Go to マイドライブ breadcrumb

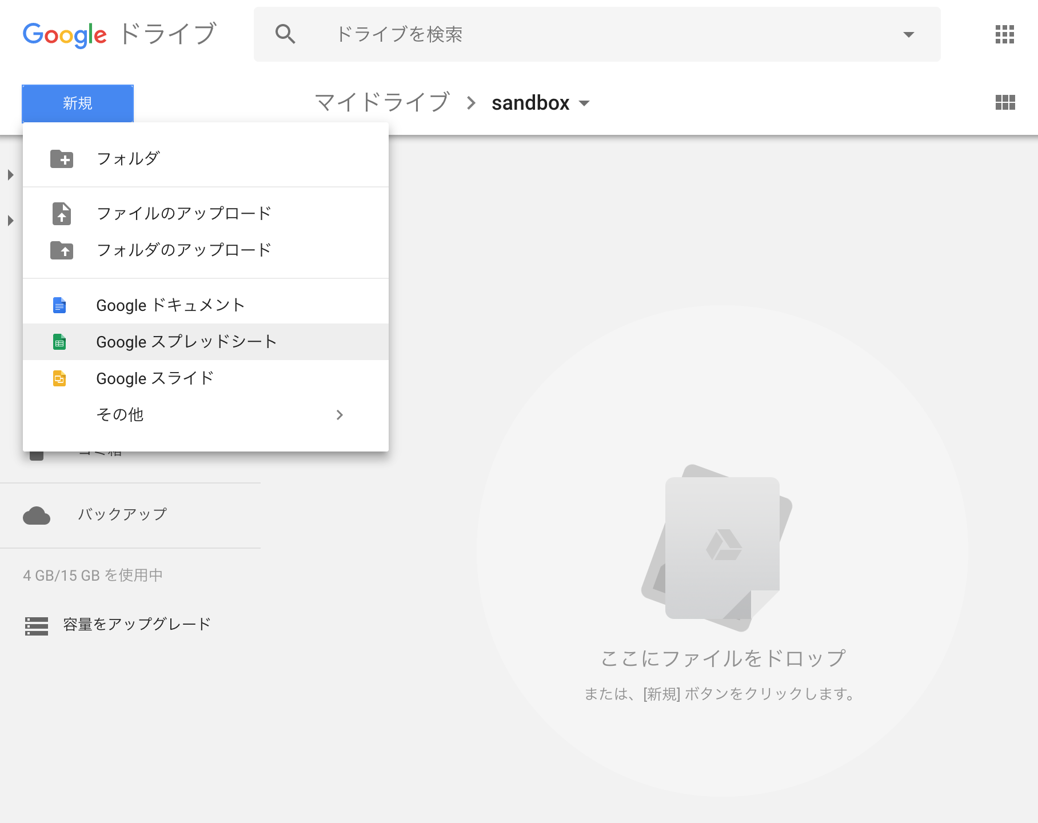[x=382, y=103]
